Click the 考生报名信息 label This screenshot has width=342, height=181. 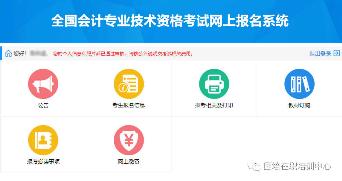click(129, 105)
